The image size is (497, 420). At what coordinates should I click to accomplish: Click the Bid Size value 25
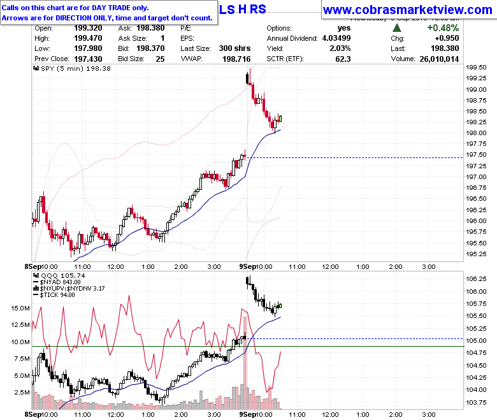point(160,59)
